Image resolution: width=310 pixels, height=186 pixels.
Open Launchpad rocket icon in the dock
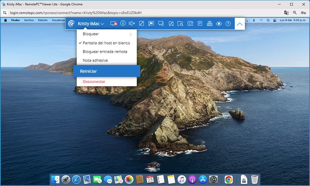coord(66,179)
